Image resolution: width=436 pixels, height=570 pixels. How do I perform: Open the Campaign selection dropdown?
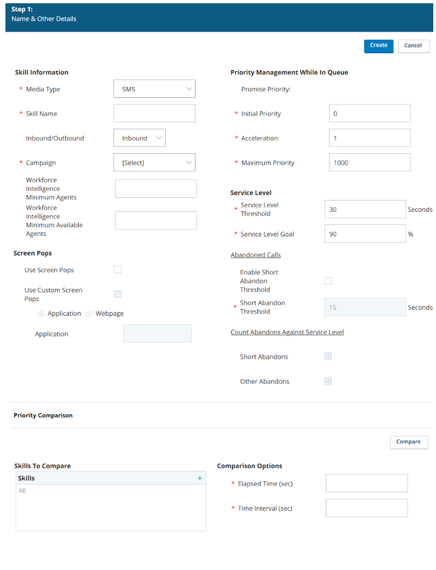coord(154,162)
